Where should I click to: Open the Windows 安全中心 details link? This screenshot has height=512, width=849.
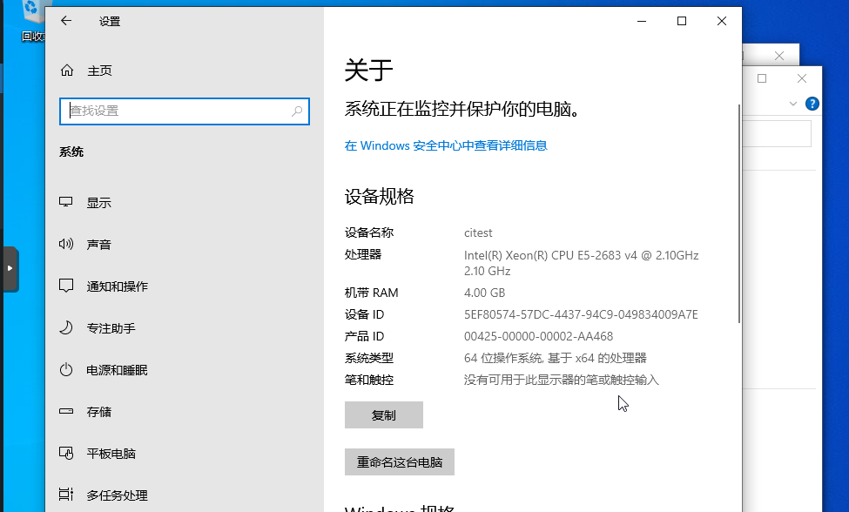pos(446,145)
